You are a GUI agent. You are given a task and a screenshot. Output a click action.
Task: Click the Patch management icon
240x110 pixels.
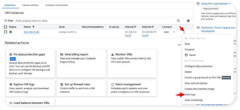113,85
